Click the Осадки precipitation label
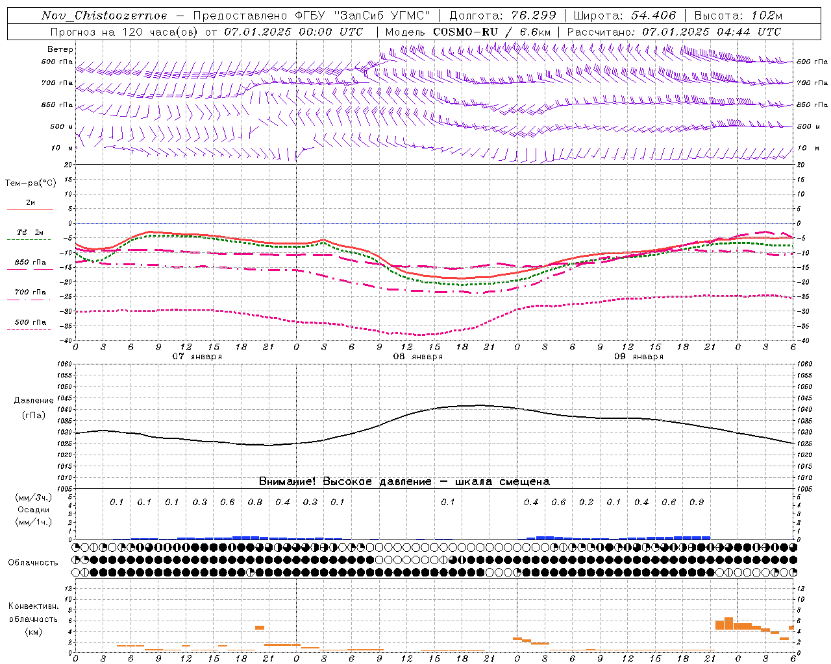Image resolution: width=831 pixels, height=664 pixels. 34,510
